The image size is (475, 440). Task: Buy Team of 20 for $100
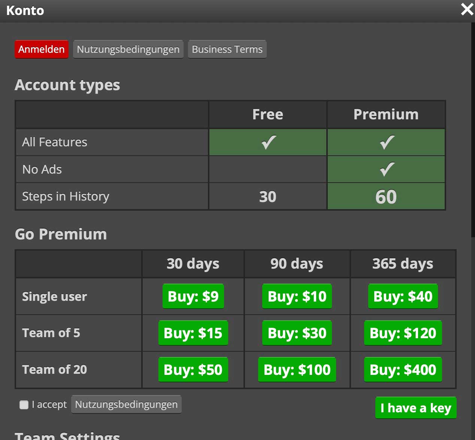coord(297,370)
